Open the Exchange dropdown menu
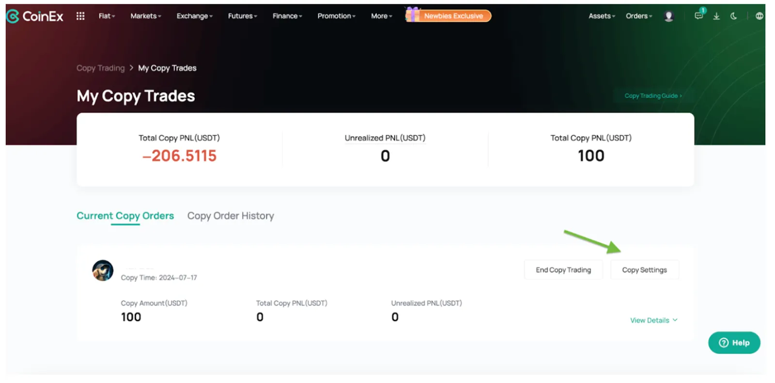This screenshot has width=775, height=383. (195, 16)
